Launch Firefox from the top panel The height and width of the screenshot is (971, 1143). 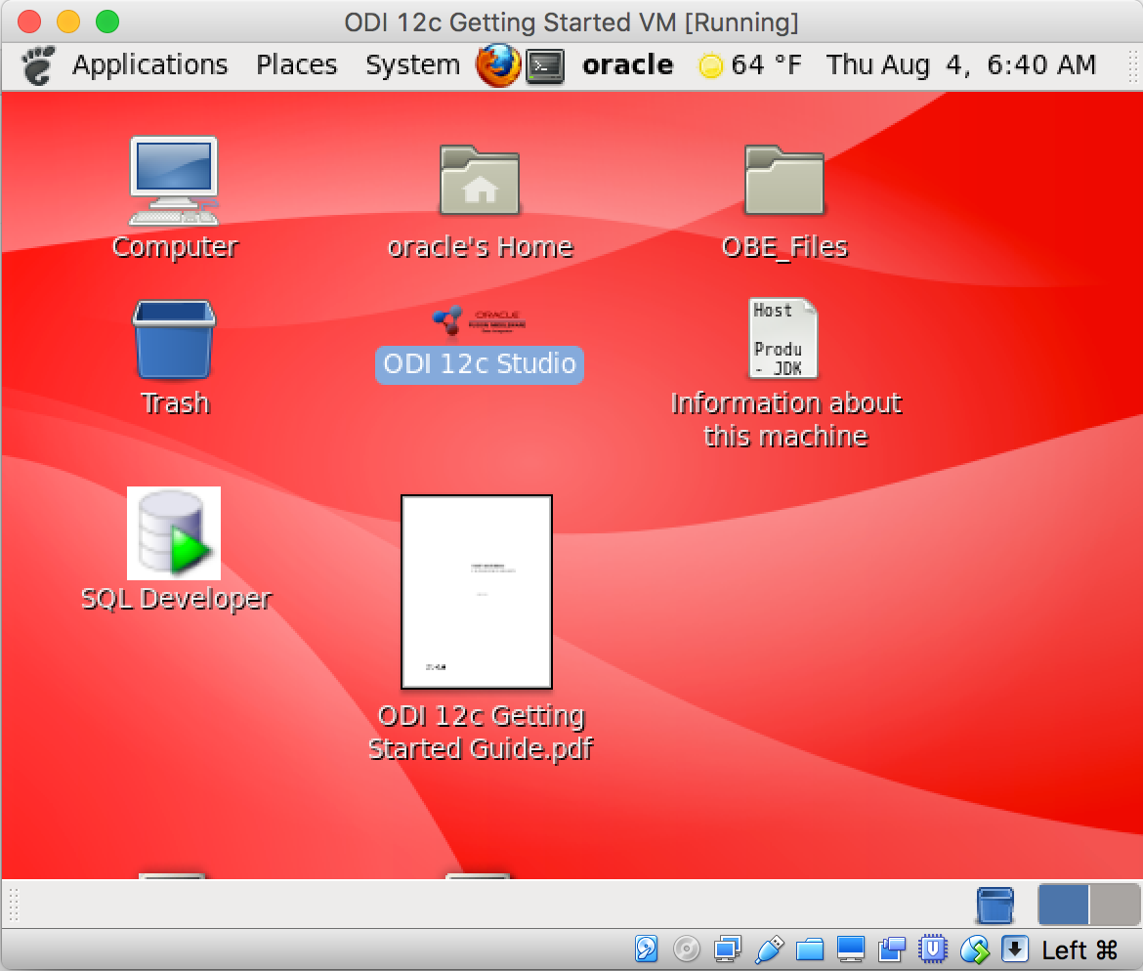click(x=498, y=65)
